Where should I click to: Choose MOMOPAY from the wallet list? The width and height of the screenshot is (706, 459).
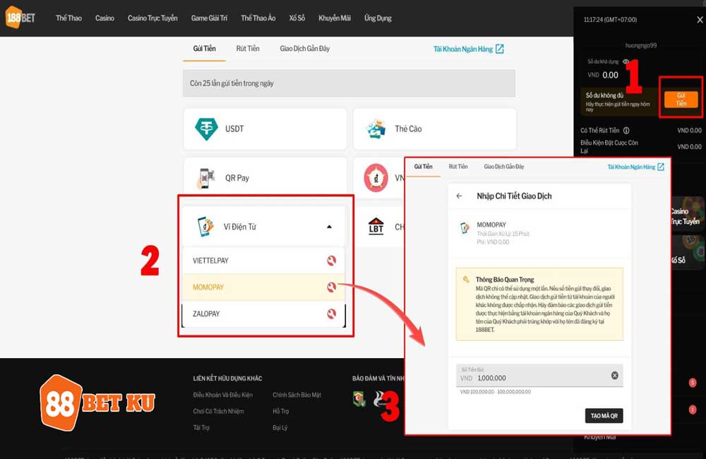pos(263,287)
